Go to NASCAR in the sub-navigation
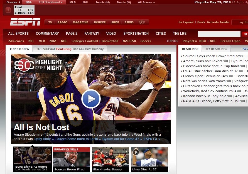248x174 pixels. pyautogui.click(x=129, y=41)
